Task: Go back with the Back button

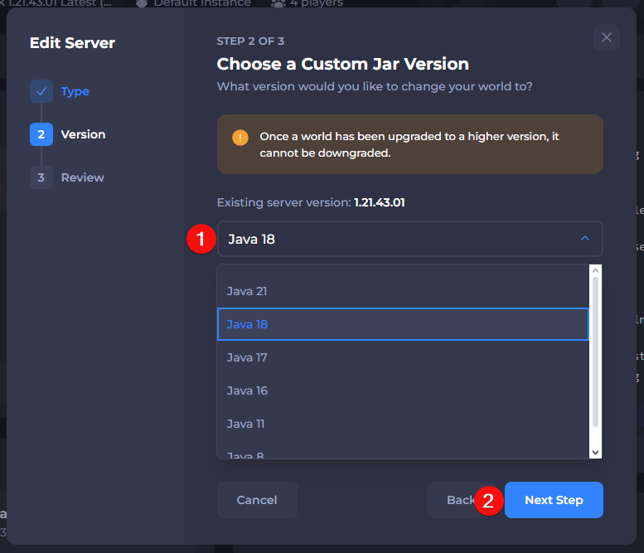Action: click(460, 500)
